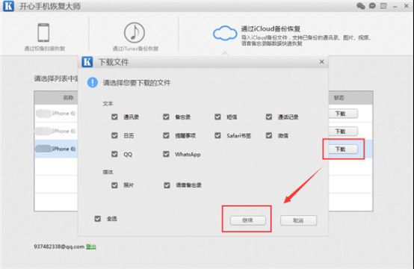414x269 pixels.
Task: Click the 937482338@qq.com account text
Action: pos(59,247)
